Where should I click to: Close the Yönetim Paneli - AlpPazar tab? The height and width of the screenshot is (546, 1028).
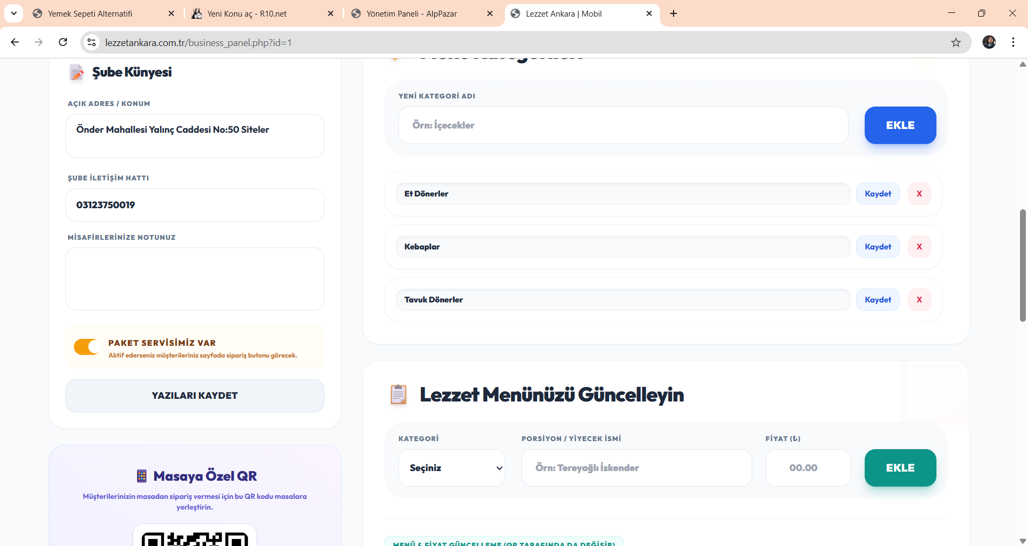[x=490, y=13]
